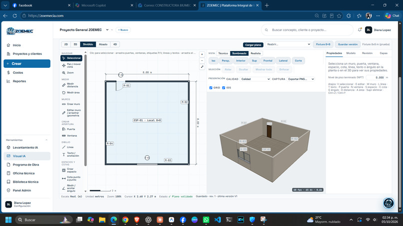Screen dimensions: 403x226
Task: Switch 3D view style to Sombreado
Action: (x=239, y=53)
